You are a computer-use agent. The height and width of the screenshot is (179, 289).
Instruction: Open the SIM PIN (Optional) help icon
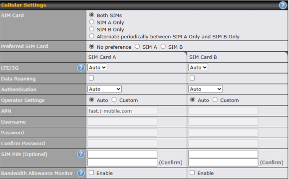(81, 154)
